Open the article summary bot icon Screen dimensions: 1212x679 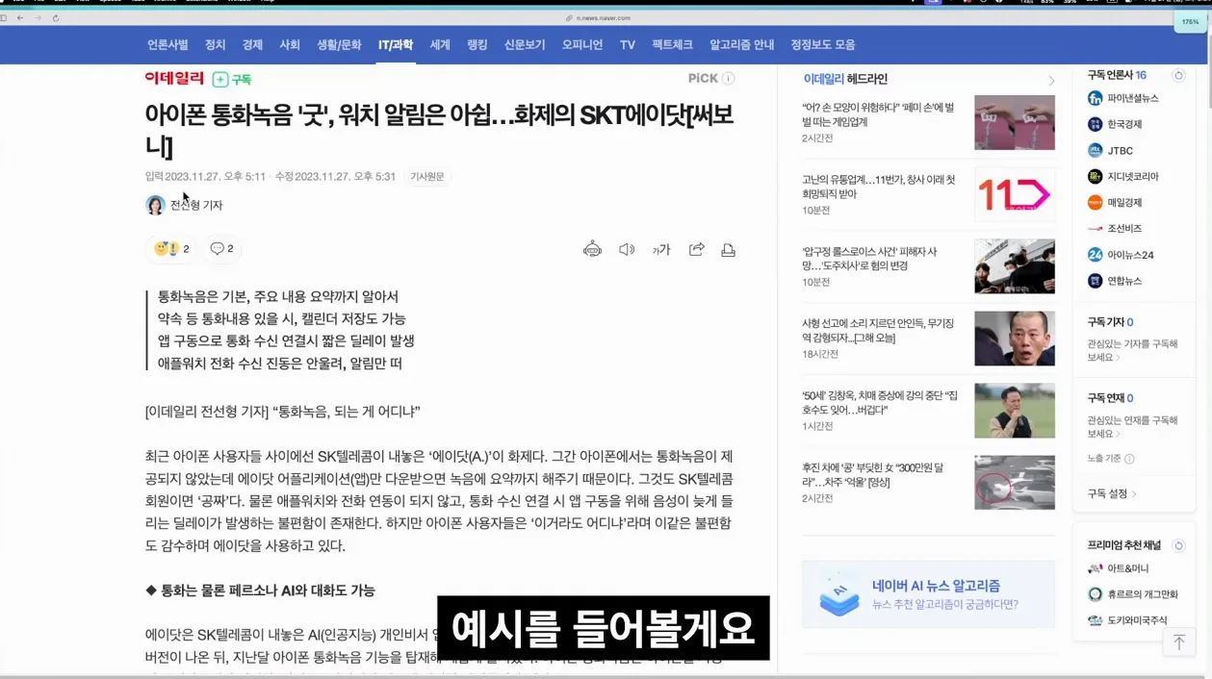[592, 250]
